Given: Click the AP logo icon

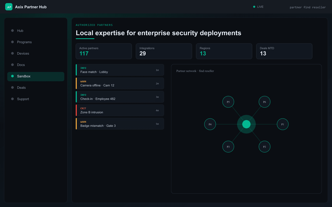Looking at the screenshot, I should point(9,7).
